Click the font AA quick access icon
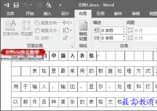 click(x=49, y=5)
